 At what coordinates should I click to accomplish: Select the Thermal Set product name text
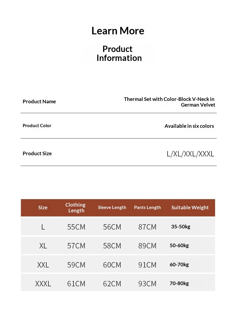tap(169, 102)
